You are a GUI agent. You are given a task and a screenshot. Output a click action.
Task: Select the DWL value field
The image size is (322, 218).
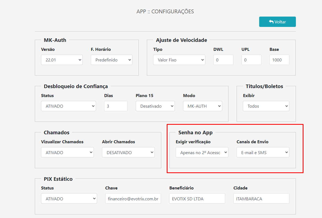pos(223,60)
